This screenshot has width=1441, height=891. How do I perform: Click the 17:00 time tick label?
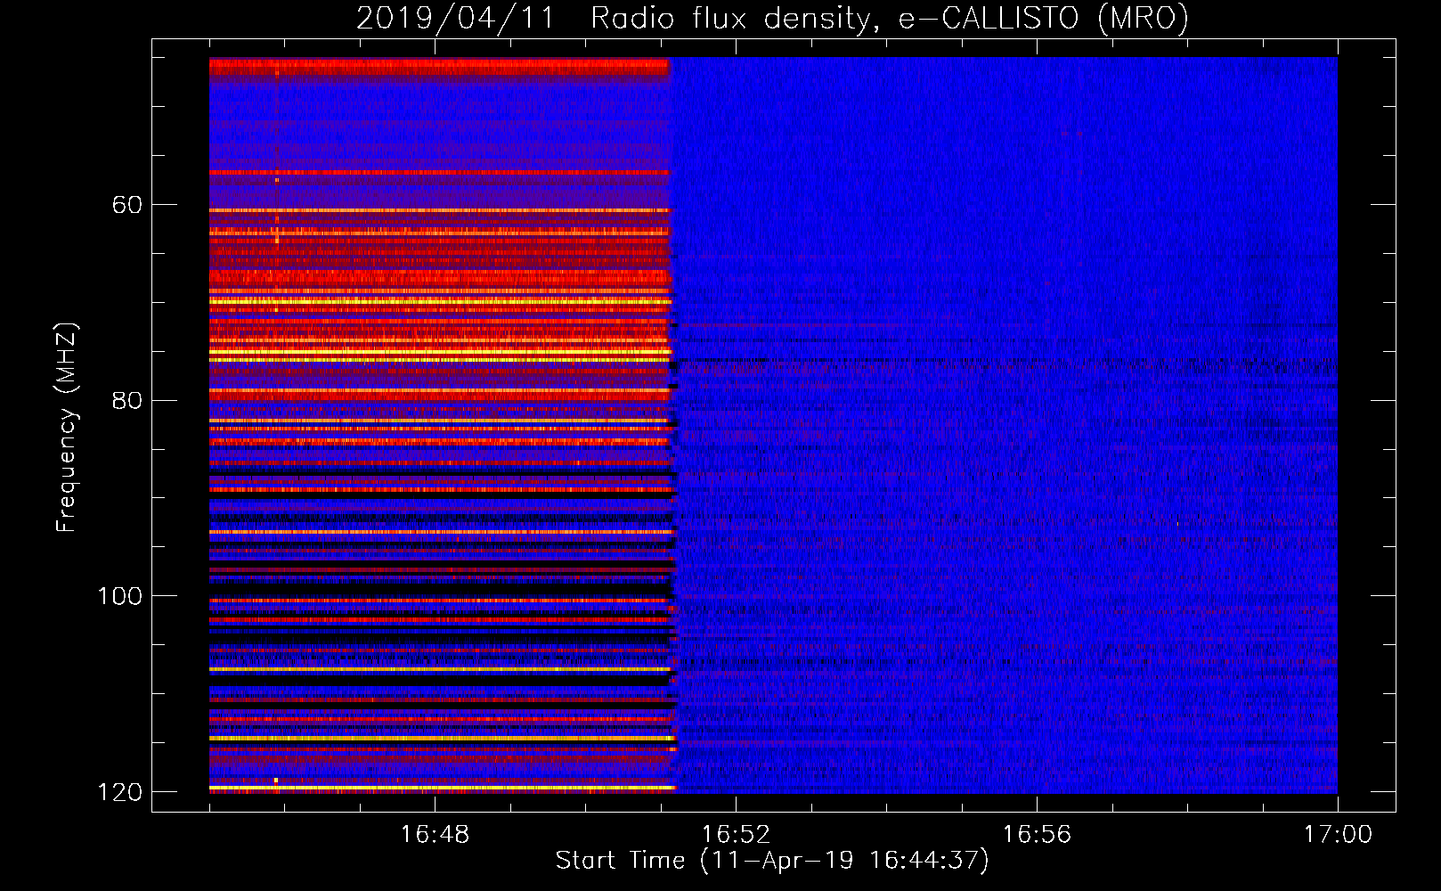coord(1338,835)
